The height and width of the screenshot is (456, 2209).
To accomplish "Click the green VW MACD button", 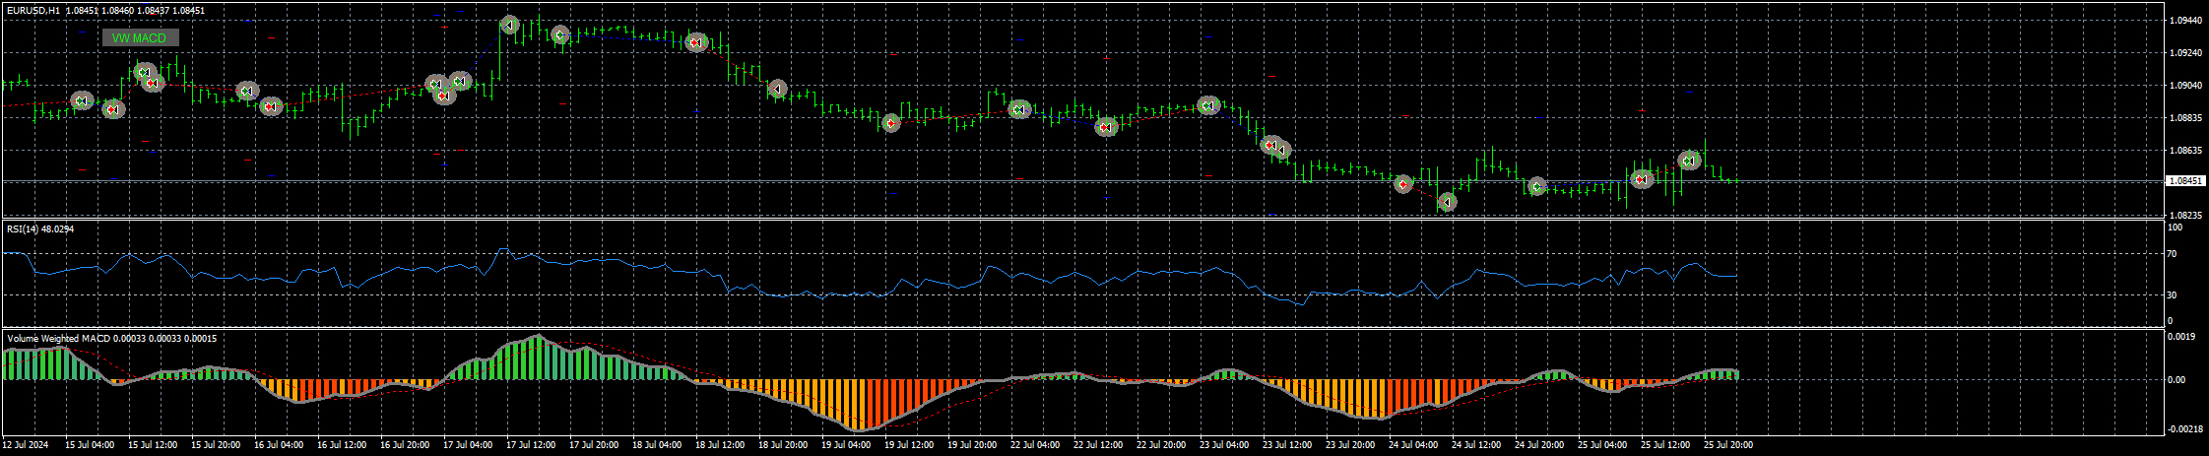I will click(x=140, y=37).
